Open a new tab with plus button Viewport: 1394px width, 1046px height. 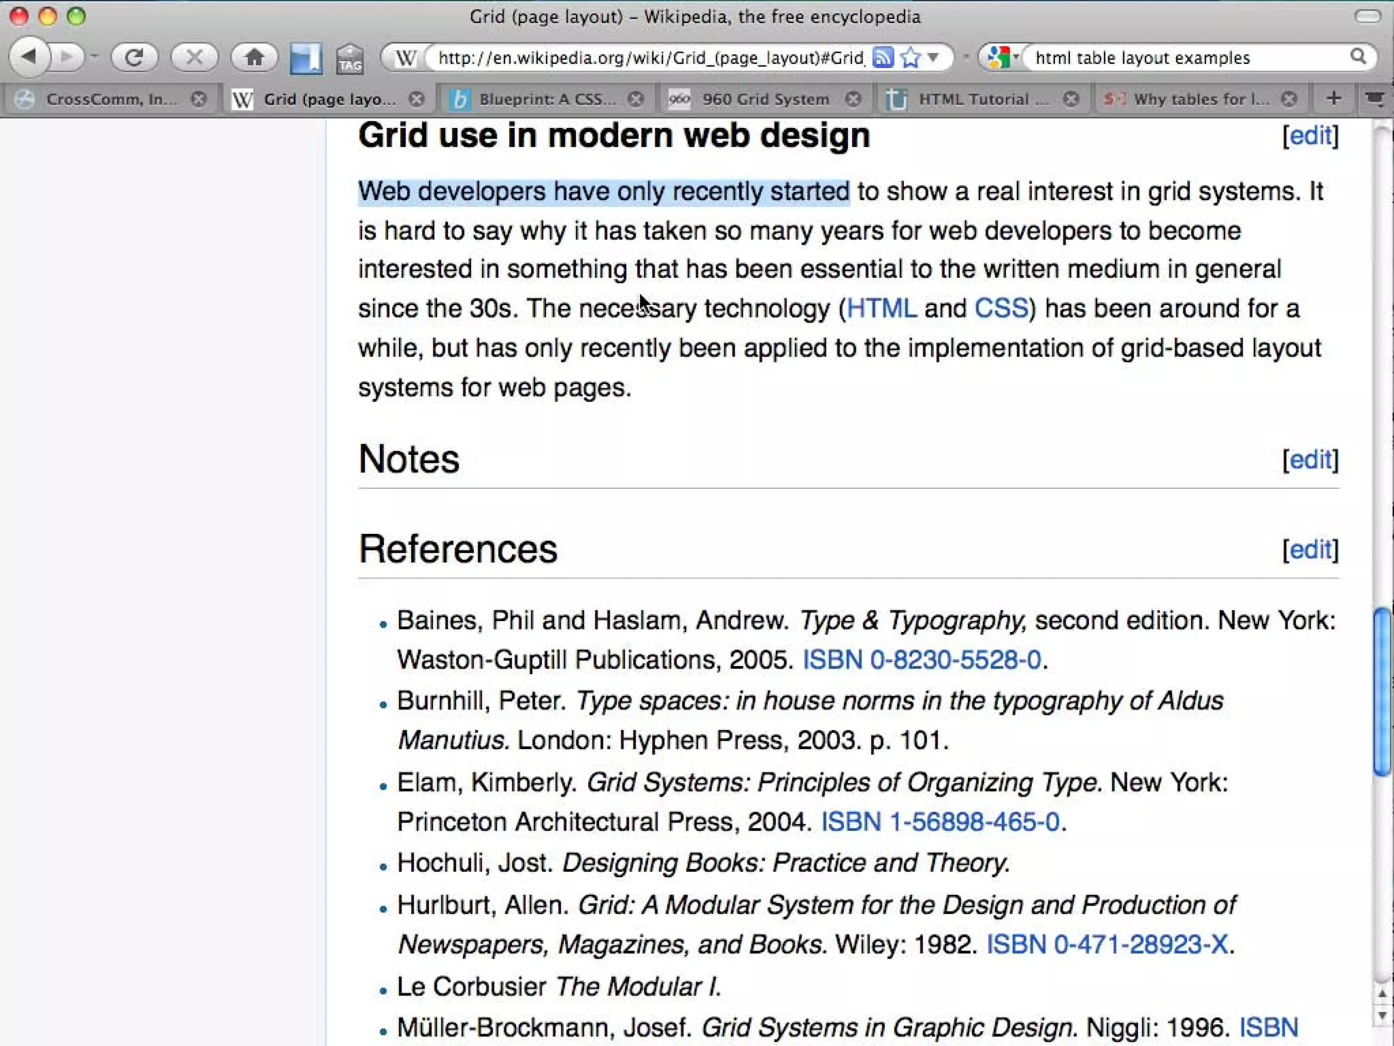(1334, 99)
